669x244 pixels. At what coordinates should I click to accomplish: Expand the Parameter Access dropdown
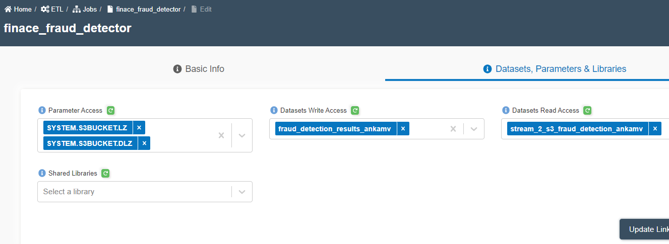tap(242, 135)
